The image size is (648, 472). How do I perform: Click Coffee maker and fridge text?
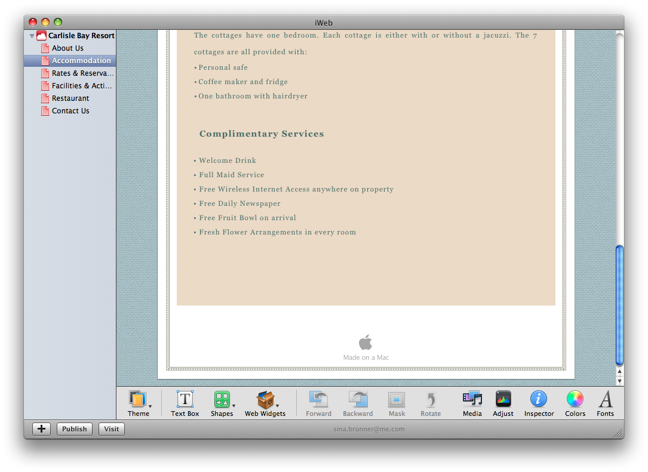(243, 82)
